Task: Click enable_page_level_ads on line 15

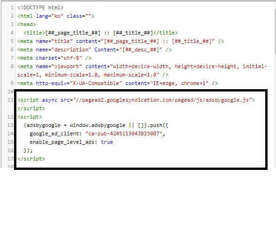Action: click(x=62, y=142)
